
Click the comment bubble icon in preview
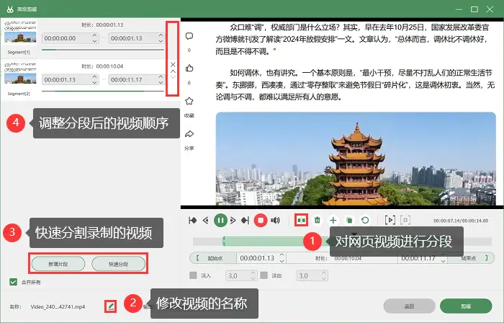click(189, 36)
